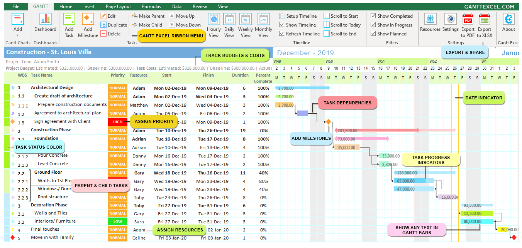Switch to Hourly View
Screen dimensions: 522x248
(214, 25)
